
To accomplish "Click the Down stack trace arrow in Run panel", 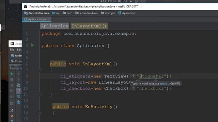I will [x=18, y=80].
